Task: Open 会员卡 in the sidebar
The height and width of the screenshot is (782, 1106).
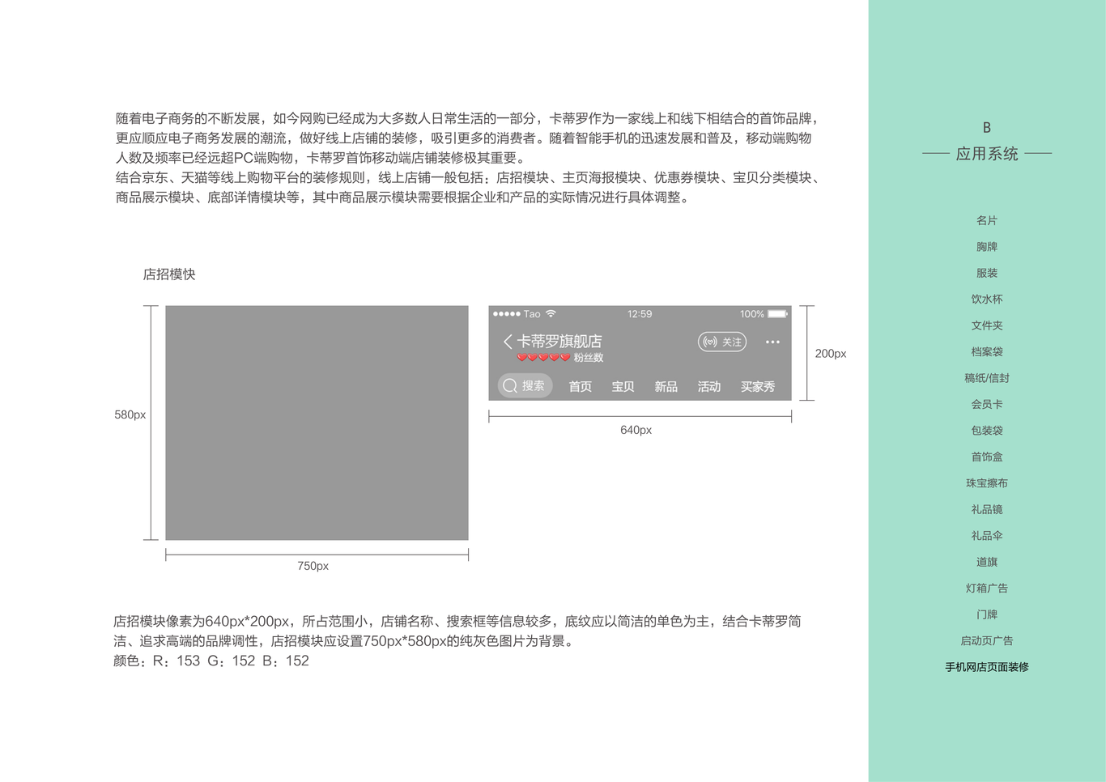Action: click(987, 405)
